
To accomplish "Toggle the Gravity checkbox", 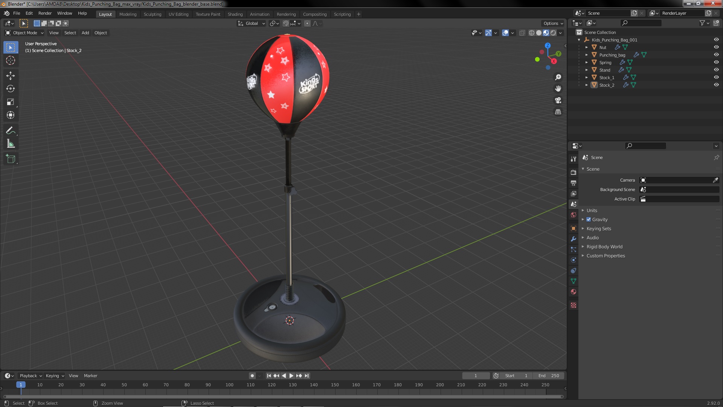I will [589, 219].
